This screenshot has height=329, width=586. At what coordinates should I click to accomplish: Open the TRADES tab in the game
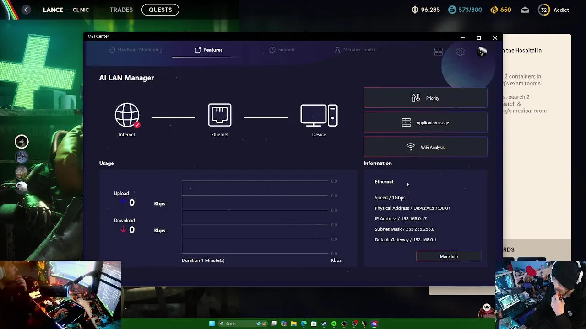click(x=121, y=10)
